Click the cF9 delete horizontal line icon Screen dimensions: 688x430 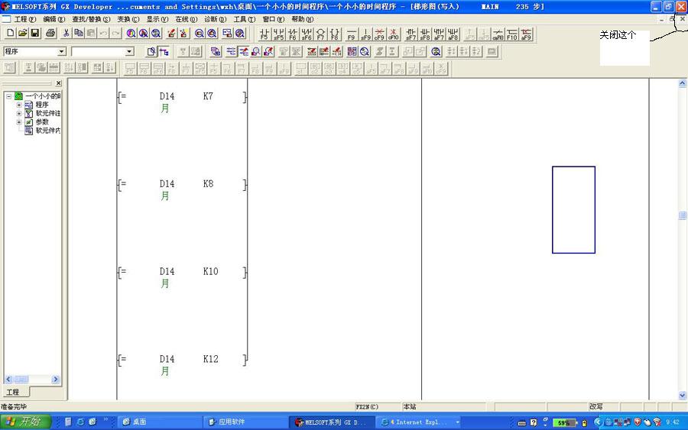(x=379, y=34)
